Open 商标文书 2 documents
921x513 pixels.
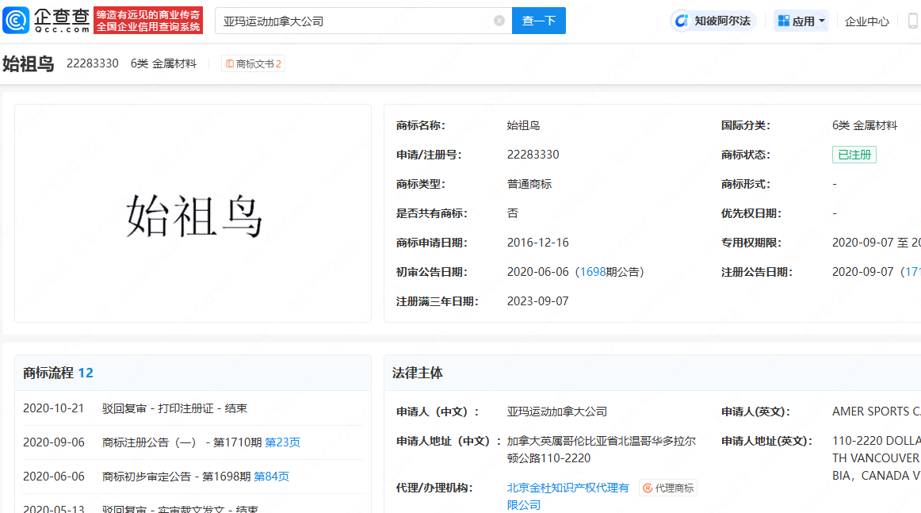click(253, 63)
